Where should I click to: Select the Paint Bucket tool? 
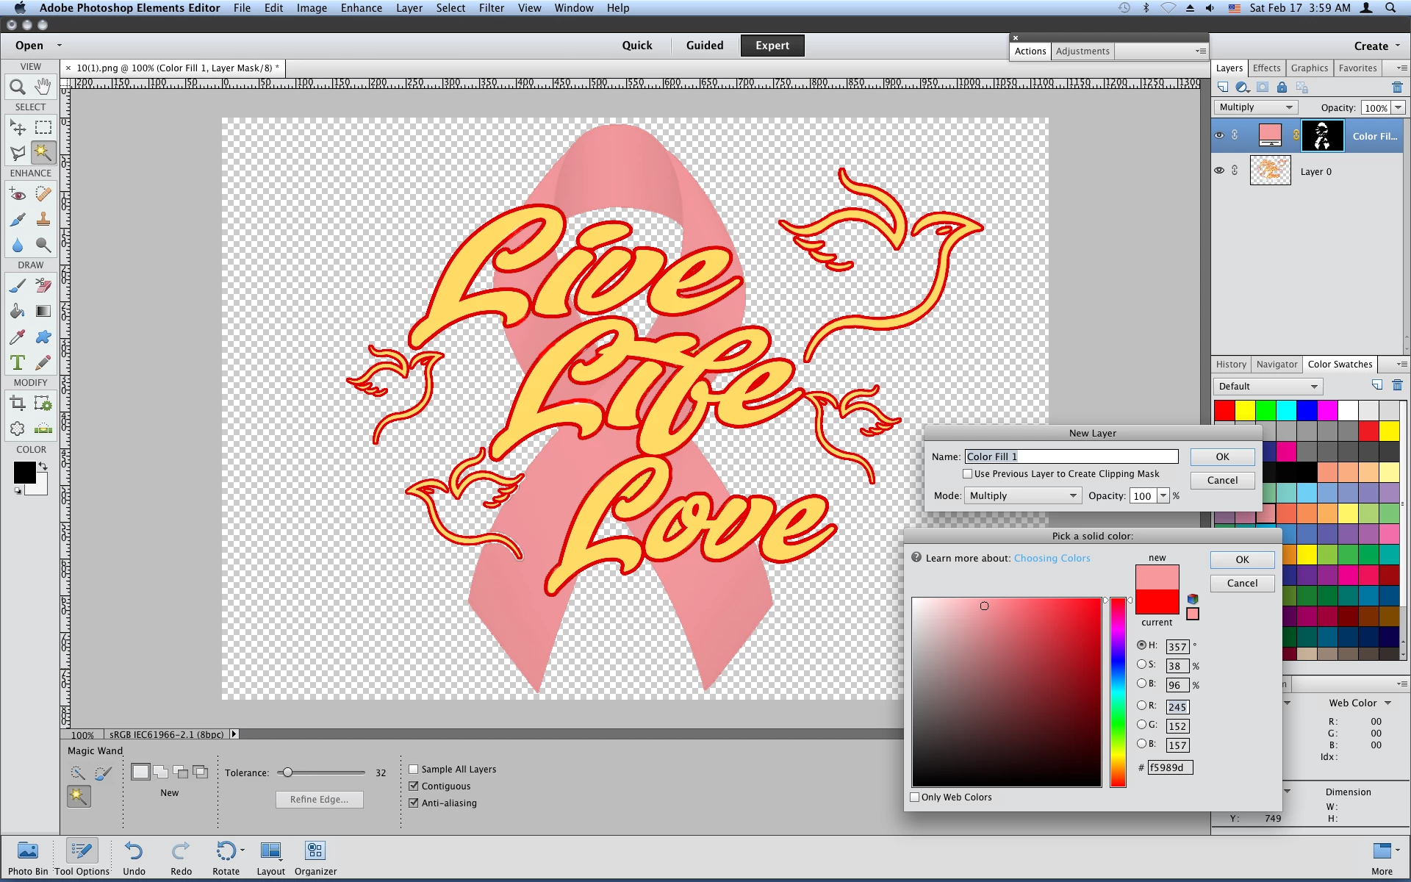point(18,312)
